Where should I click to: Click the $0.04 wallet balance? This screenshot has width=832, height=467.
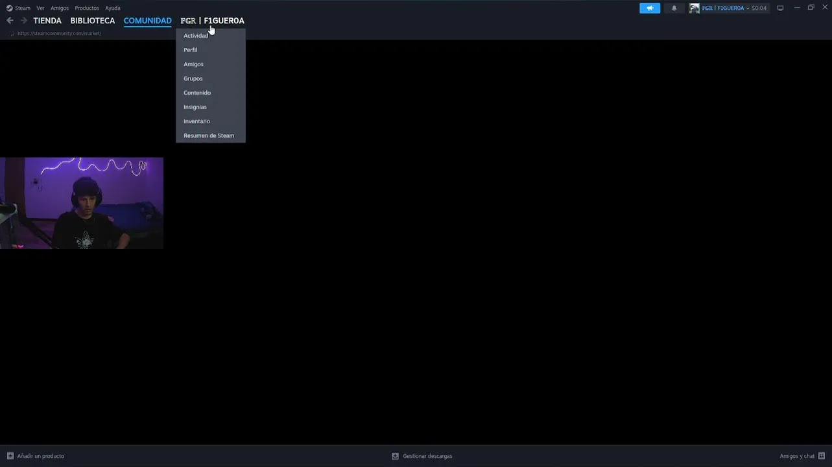[759, 8]
